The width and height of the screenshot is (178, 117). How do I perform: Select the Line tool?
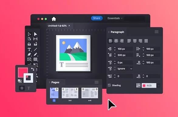tap(36, 49)
